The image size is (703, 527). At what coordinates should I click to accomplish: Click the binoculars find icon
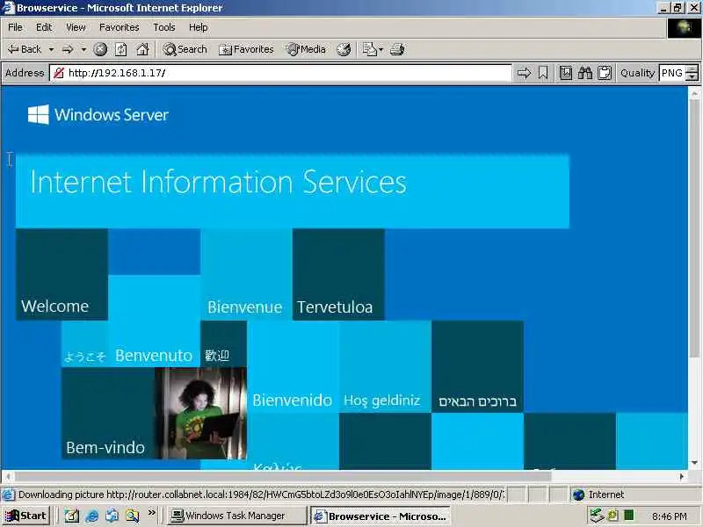point(585,73)
